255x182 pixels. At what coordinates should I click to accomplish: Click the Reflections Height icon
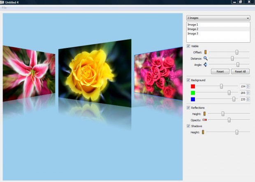pos(204,114)
